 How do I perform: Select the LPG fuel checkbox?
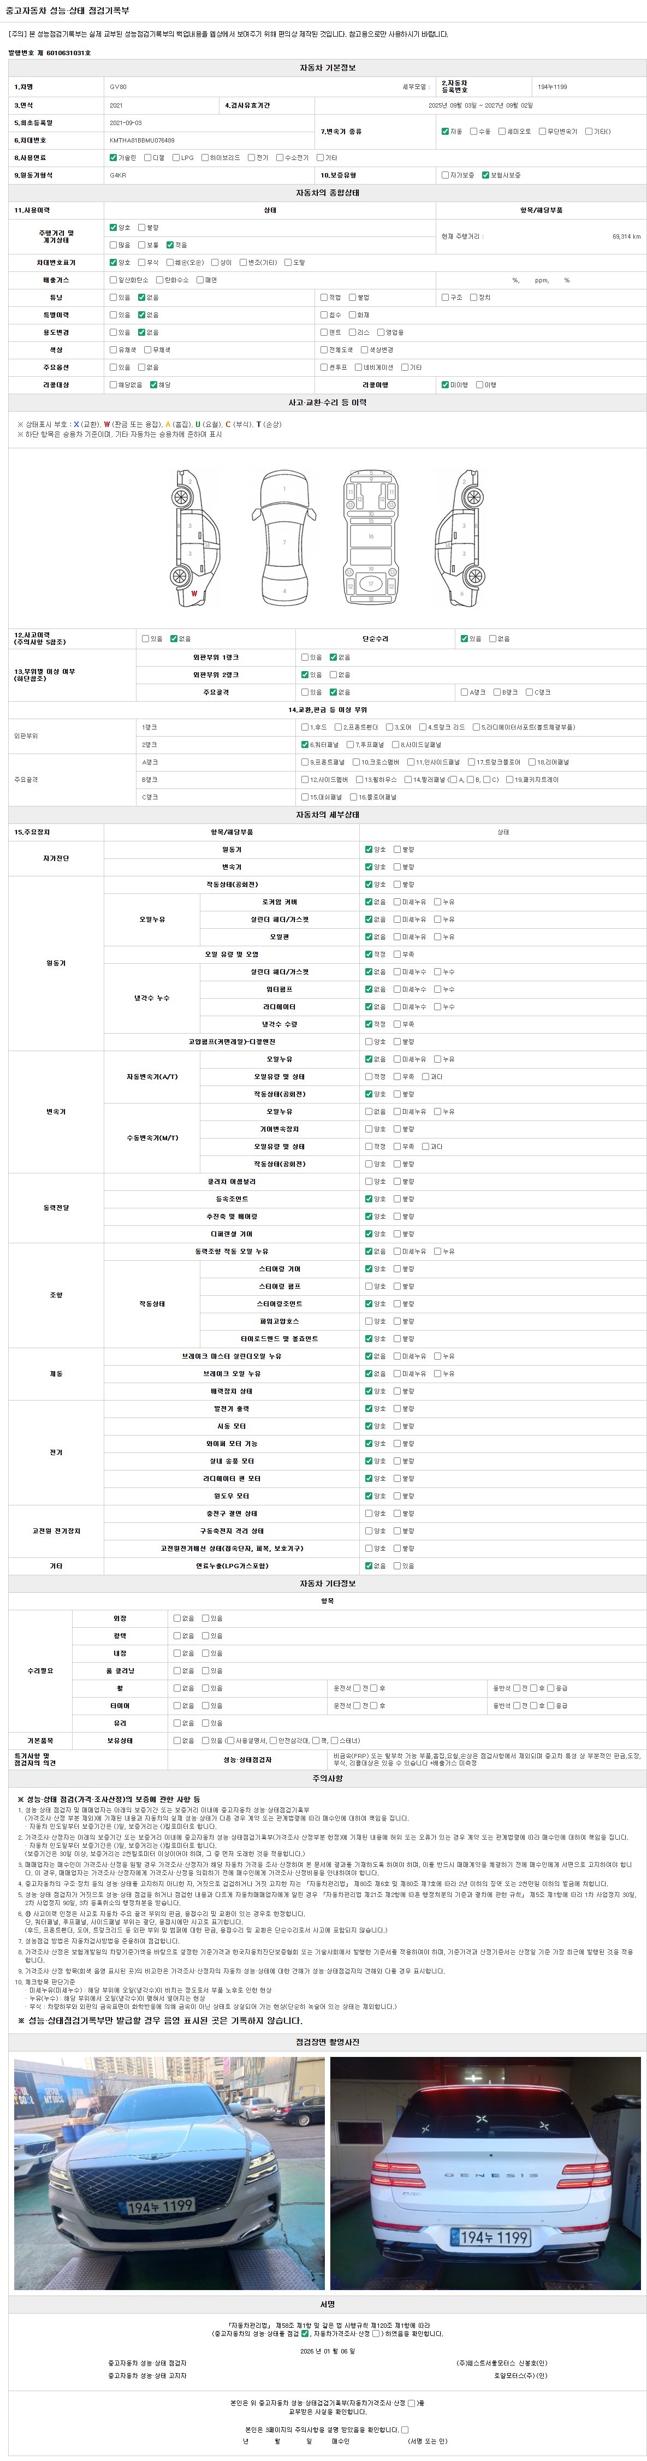pos(176,158)
